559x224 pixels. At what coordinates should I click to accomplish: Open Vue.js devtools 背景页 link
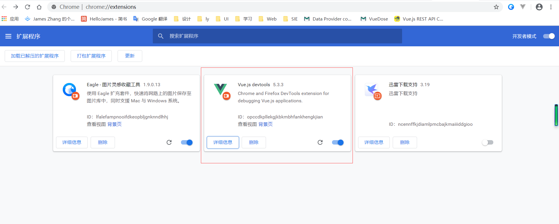[266, 124]
